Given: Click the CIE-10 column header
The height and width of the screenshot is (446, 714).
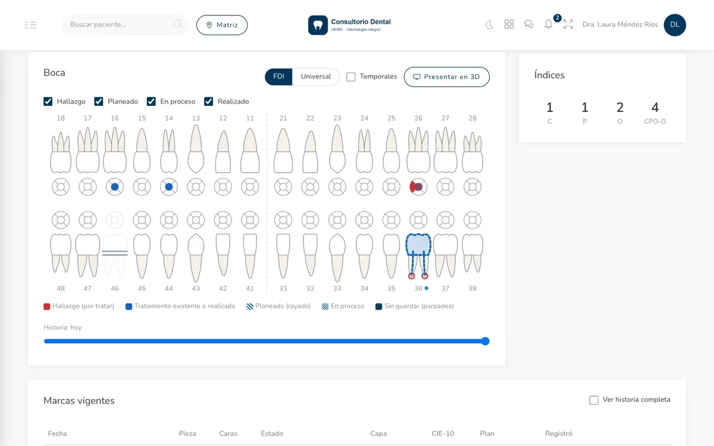Looking at the screenshot, I should (443, 434).
